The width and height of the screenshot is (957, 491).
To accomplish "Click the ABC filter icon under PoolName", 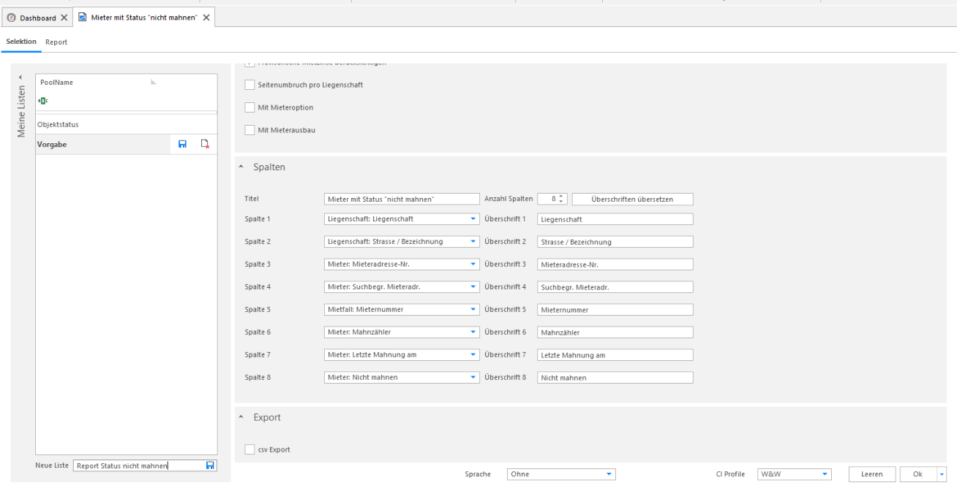I will point(42,101).
